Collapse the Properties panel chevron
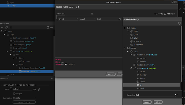This screenshot has height=105, width=185. [52, 79]
